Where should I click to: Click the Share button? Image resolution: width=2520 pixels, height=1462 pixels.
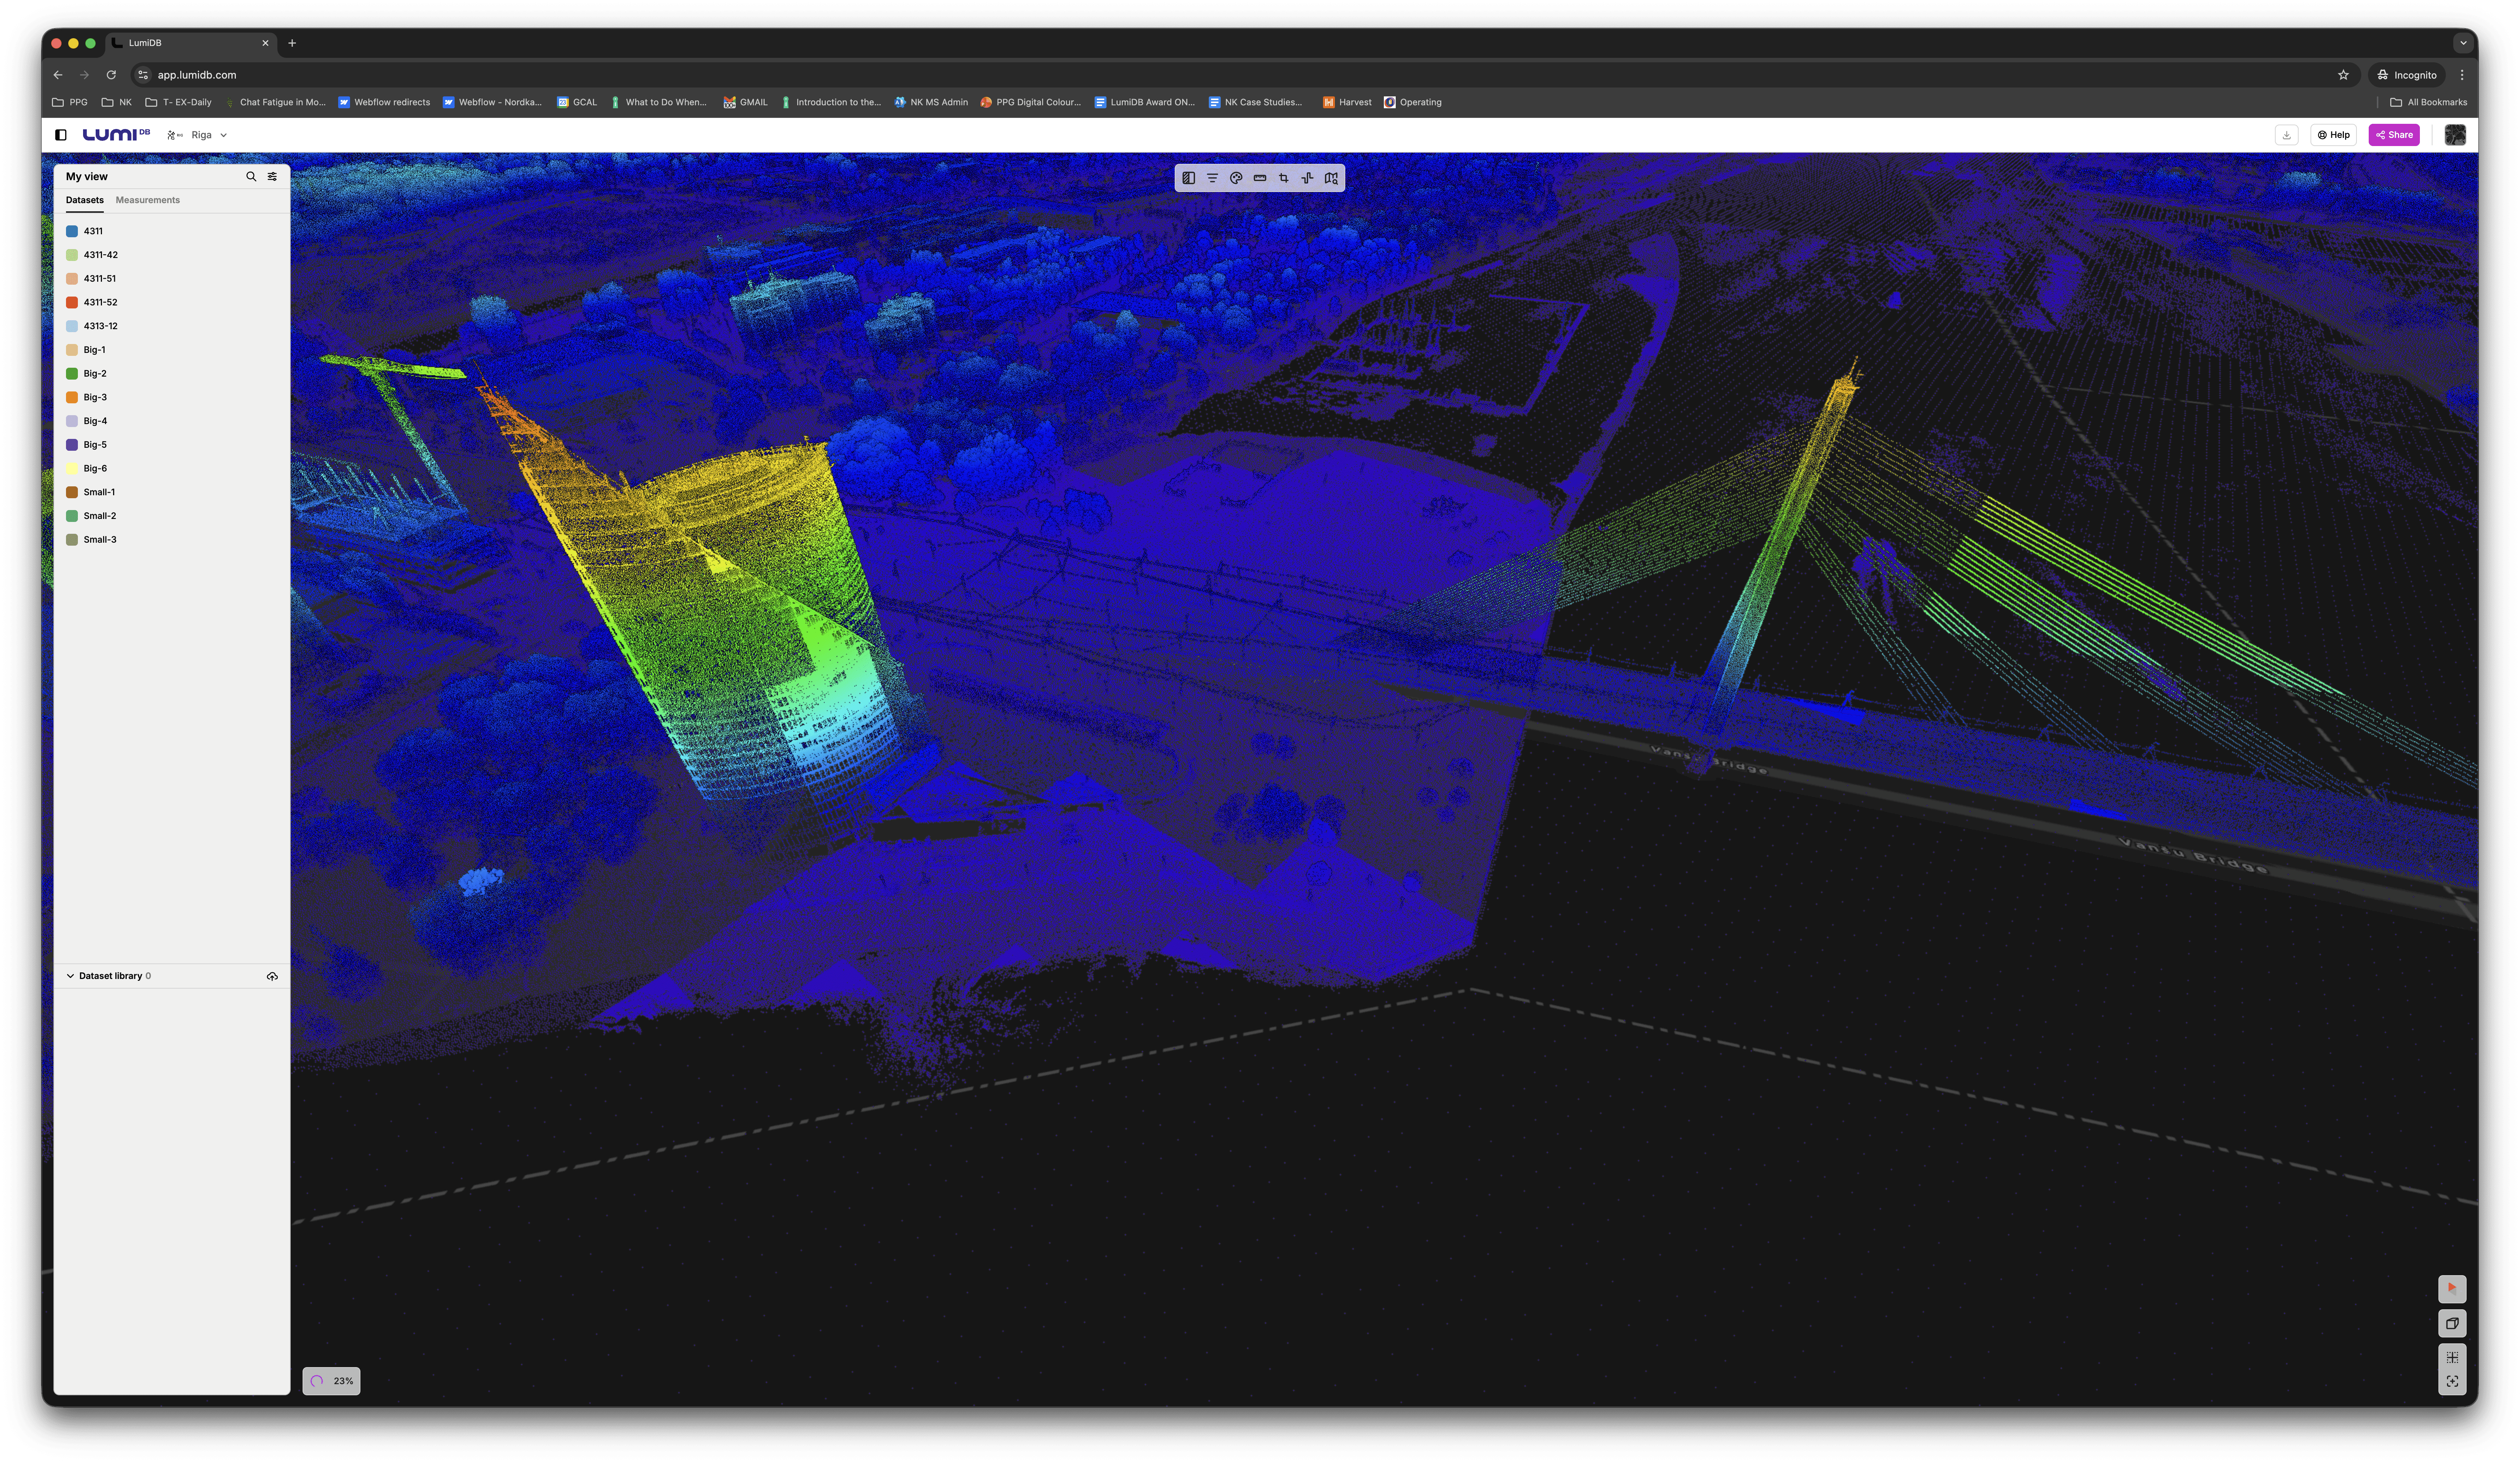tap(2394, 135)
